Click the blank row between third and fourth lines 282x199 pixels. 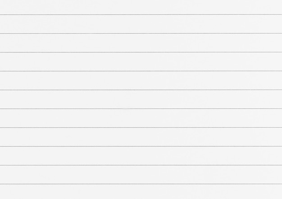141,62
